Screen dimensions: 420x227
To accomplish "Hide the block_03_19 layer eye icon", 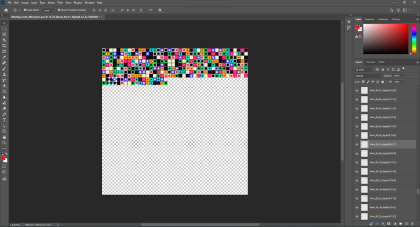I will [357, 163].
